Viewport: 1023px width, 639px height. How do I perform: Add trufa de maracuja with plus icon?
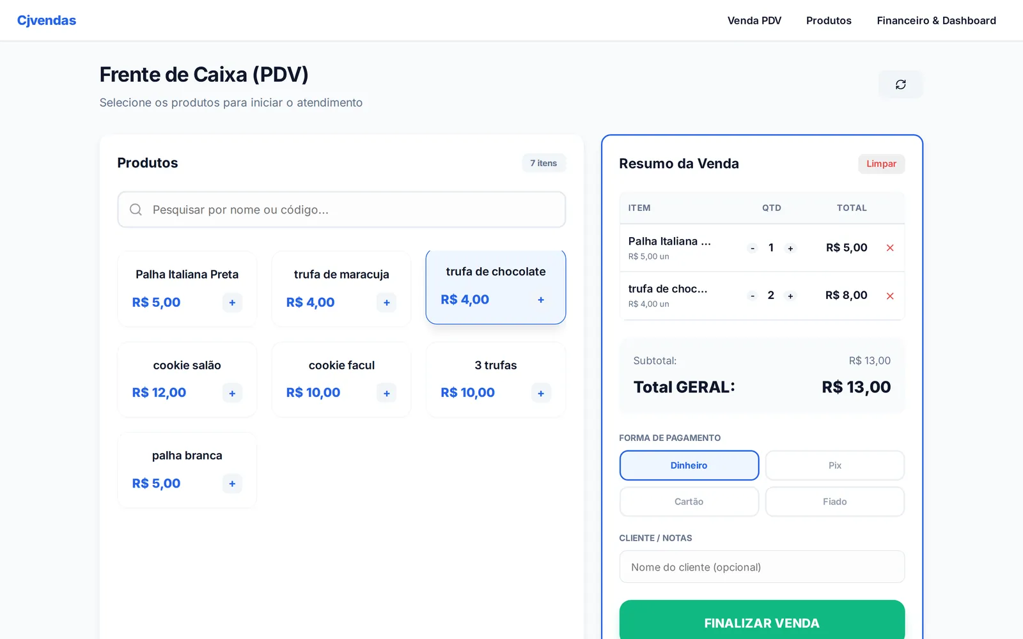(x=386, y=303)
